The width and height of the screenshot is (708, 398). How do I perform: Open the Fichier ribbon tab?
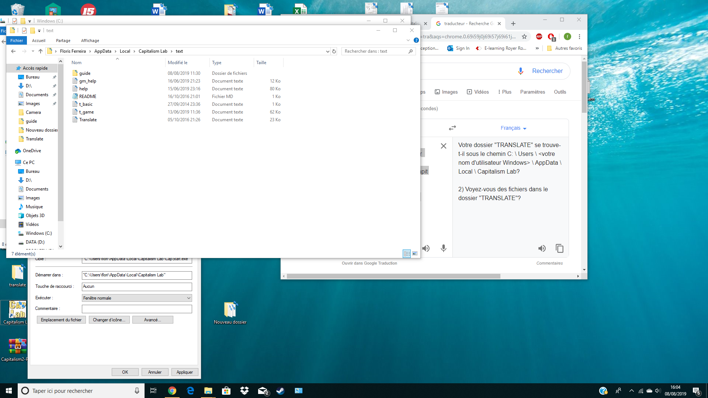click(17, 41)
